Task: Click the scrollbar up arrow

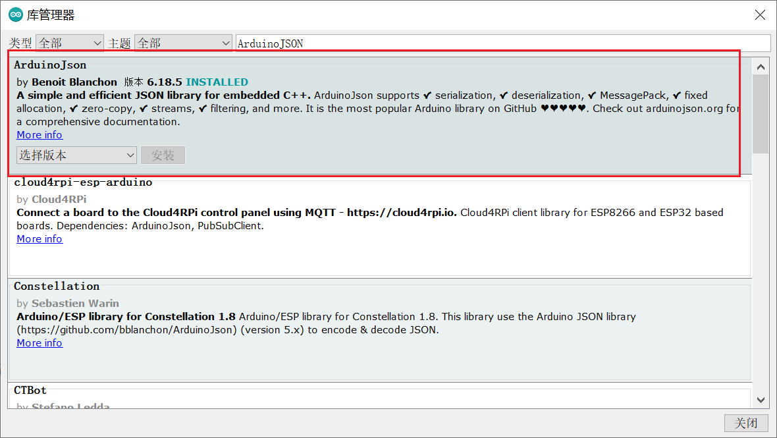Action: tap(761, 67)
